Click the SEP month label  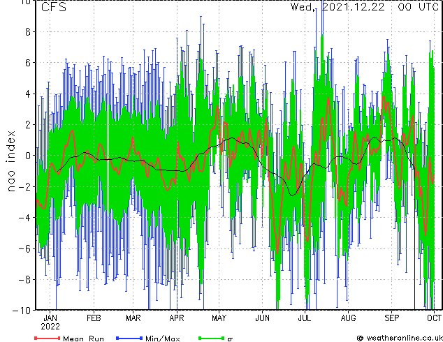click(x=391, y=318)
